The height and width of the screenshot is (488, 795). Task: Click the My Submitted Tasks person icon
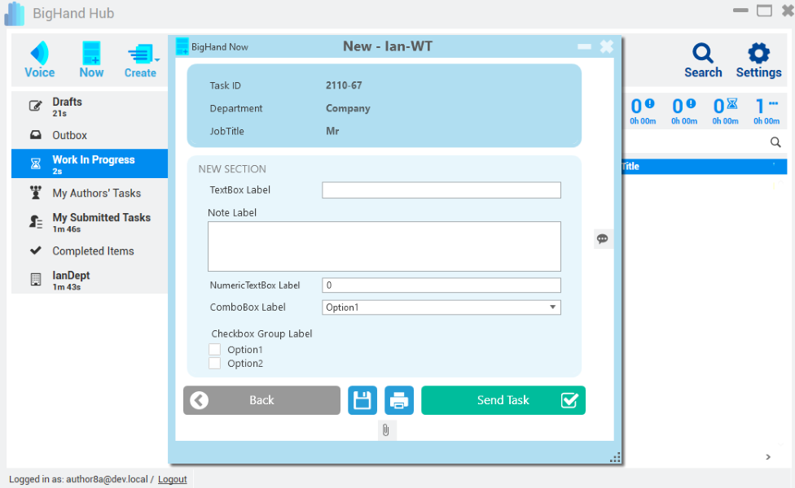click(36, 222)
